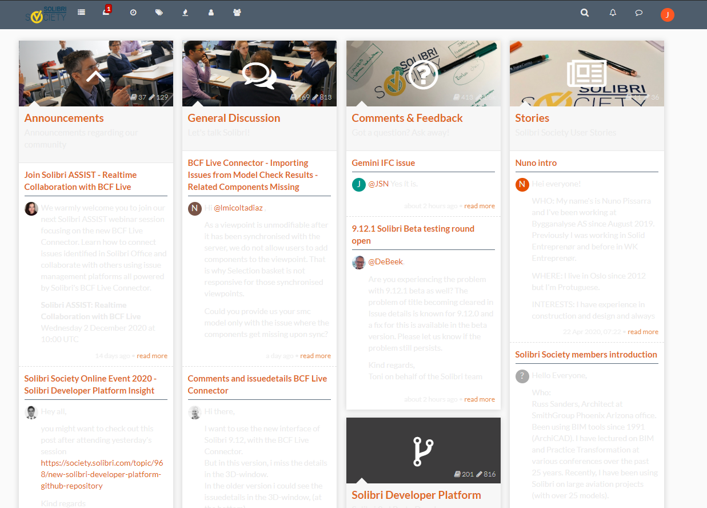Click the Solibri Developer Platform branch icon
Image resolution: width=707 pixels, height=508 pixels.
(x=424, y=451)
